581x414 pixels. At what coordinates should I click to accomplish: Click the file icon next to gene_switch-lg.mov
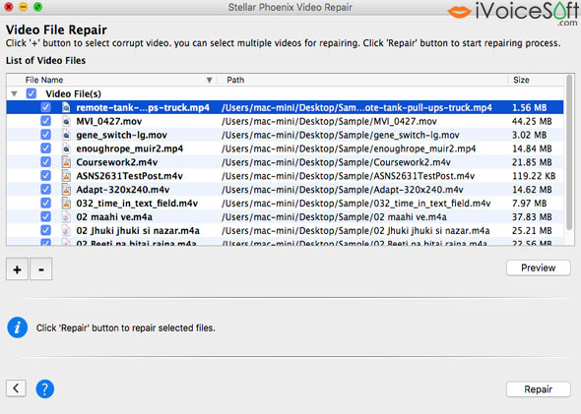coord(66,135)
